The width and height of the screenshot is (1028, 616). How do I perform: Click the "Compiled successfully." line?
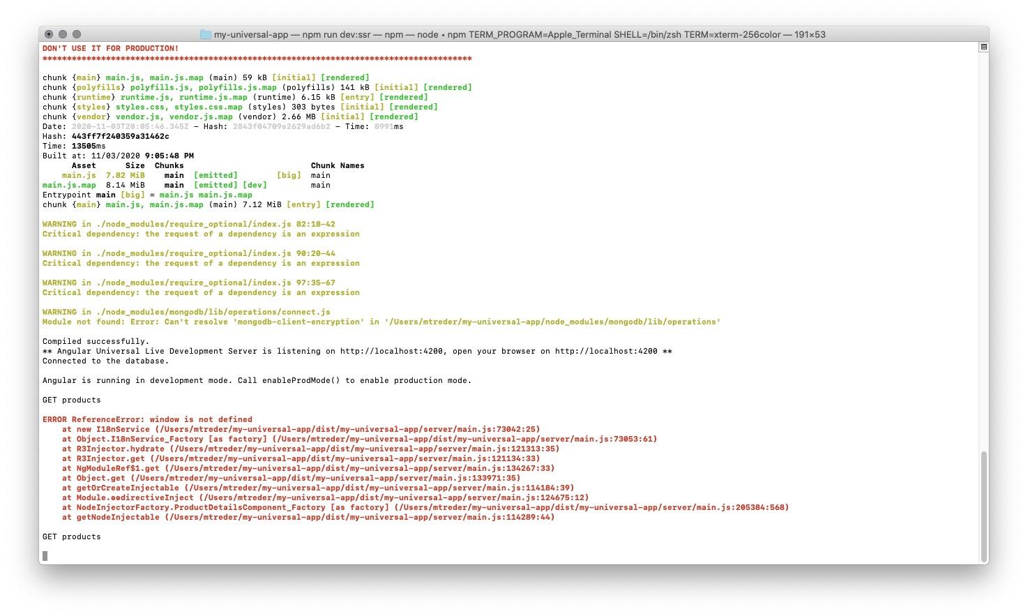click(x=96, y=341)
